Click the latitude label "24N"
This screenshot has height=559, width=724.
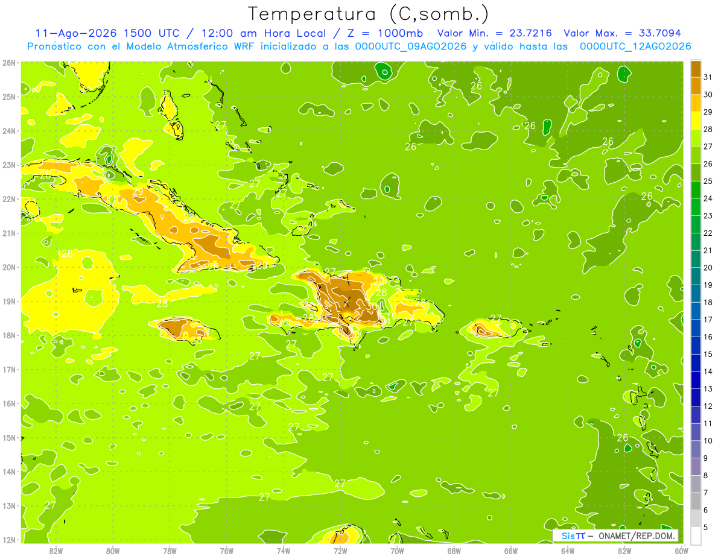click(x=9, y=131)
